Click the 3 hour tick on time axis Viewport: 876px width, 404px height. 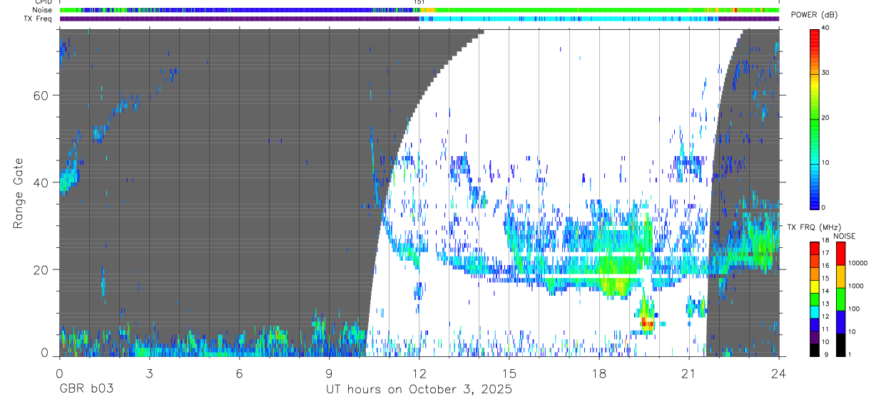[x=149, y=373]
